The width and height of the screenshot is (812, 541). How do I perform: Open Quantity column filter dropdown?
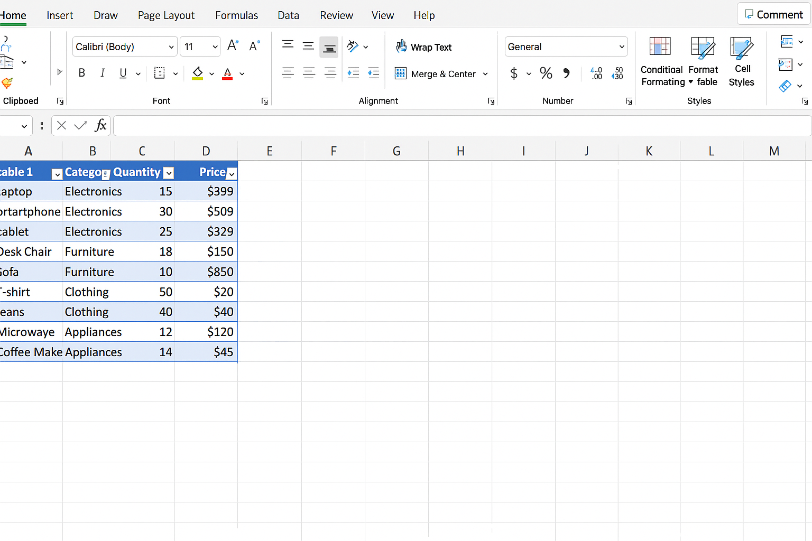(x=169, y=173)
